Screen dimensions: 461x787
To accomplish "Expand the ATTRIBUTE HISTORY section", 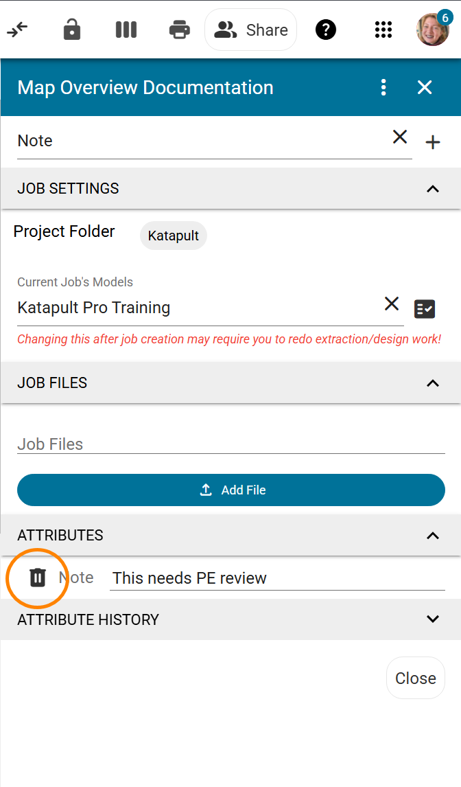I will pos(432,619).
